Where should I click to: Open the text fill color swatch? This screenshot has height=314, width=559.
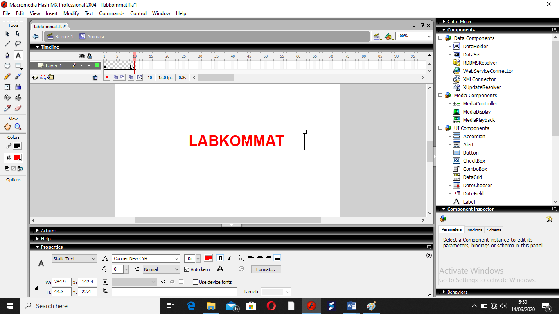(208, 258)
